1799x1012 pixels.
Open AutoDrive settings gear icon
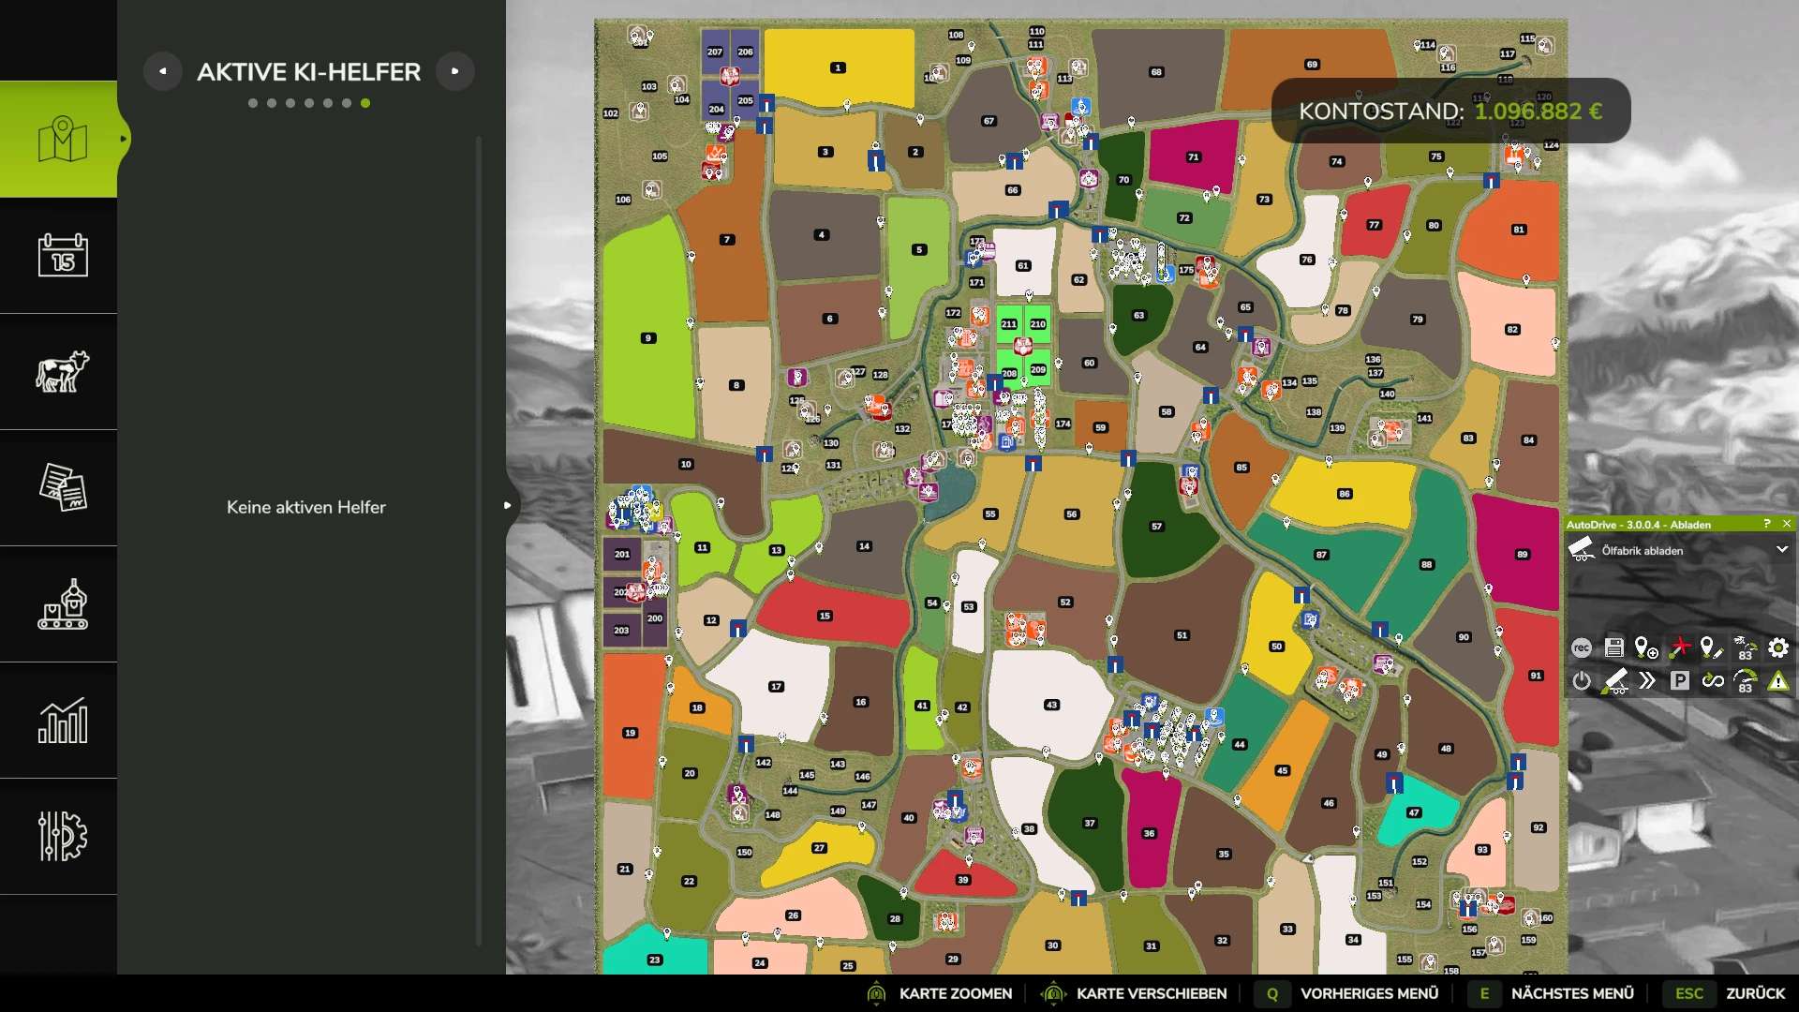1777,647
